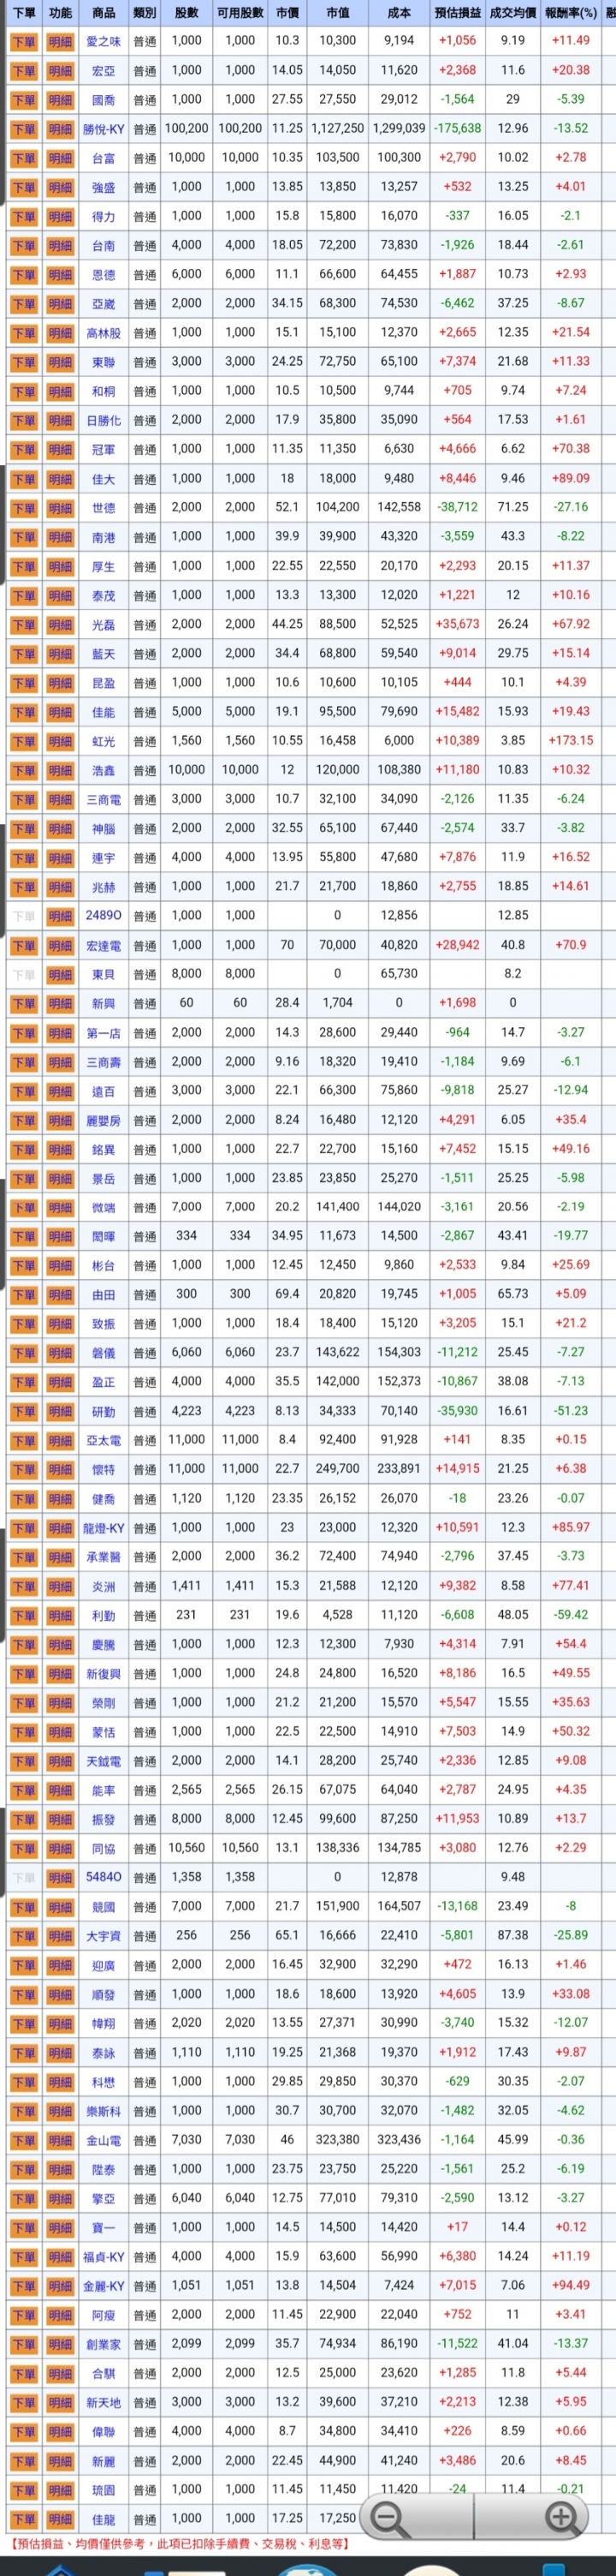Open 明細 details for 台富

coord(60,158)
